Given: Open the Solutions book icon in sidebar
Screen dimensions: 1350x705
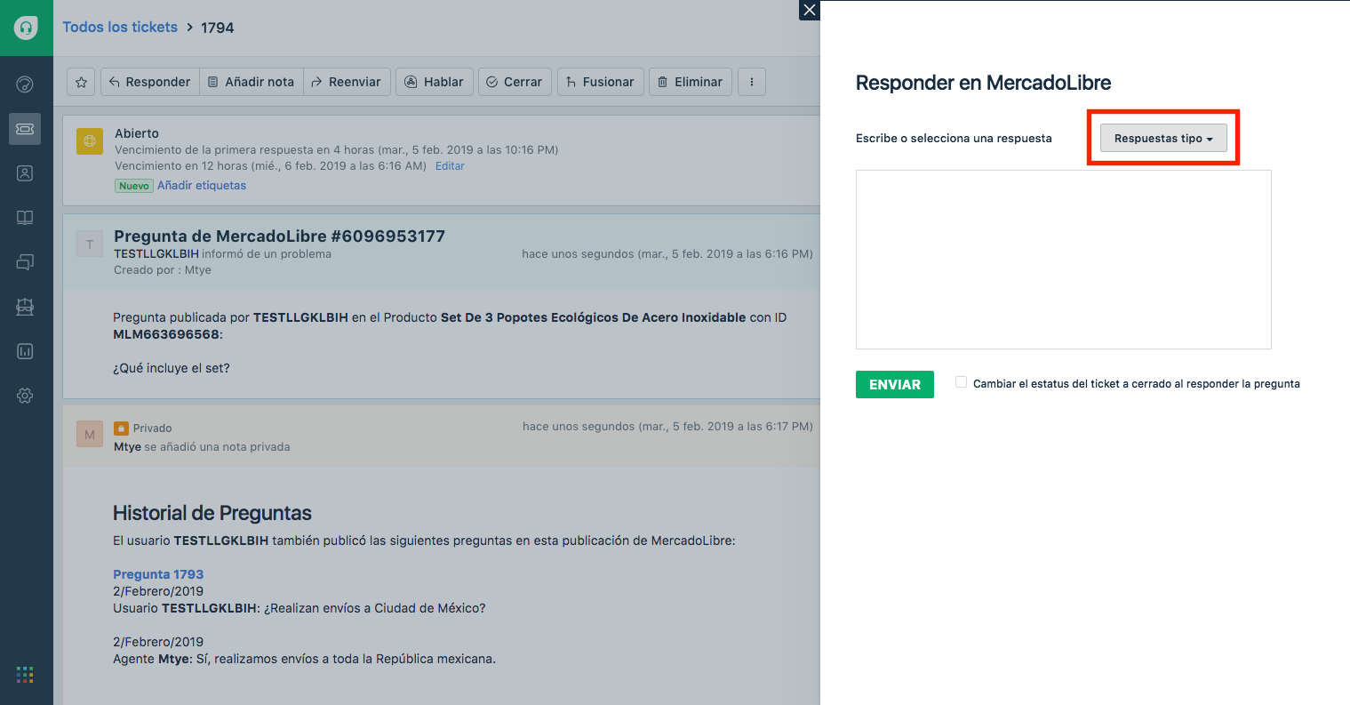Looking at the screenshot, I should pos(25,218).
